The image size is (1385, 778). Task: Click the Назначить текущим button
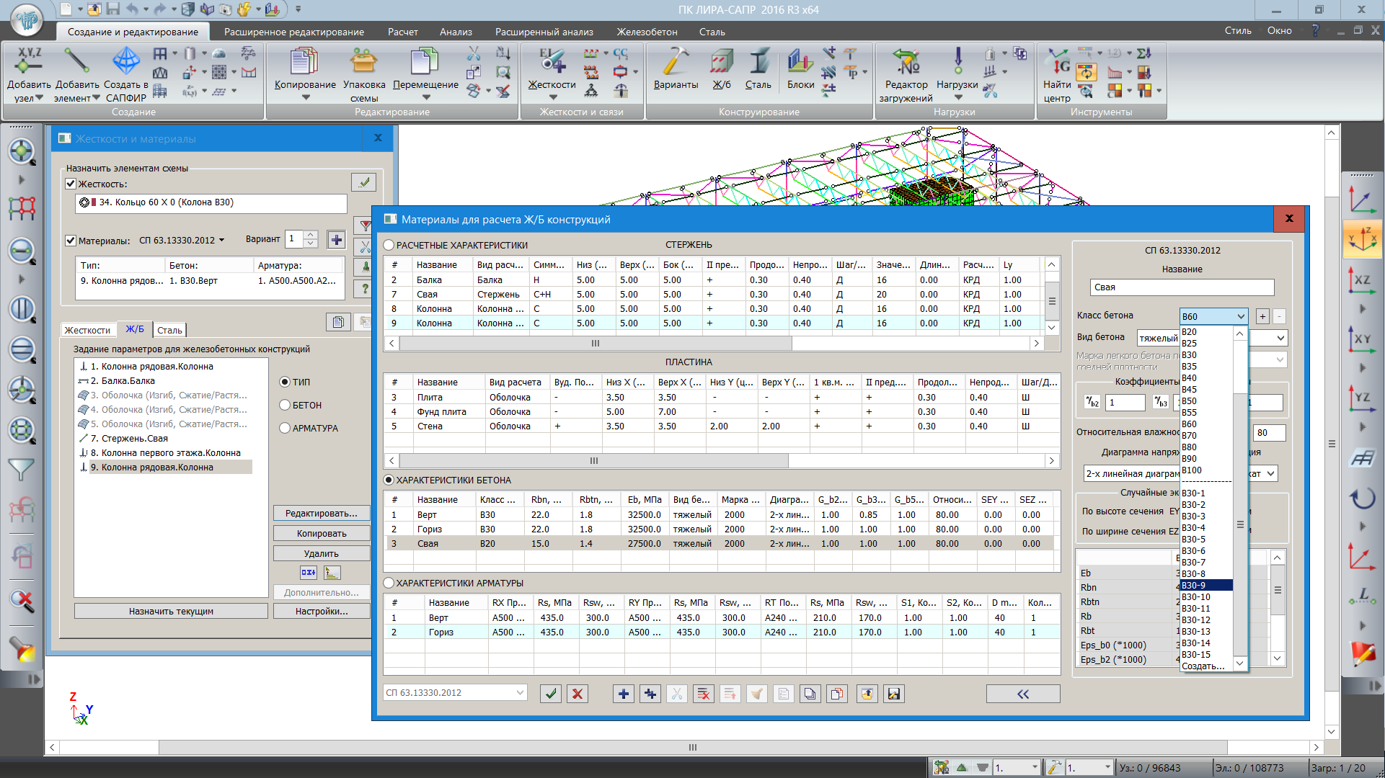tap(171, 611)
